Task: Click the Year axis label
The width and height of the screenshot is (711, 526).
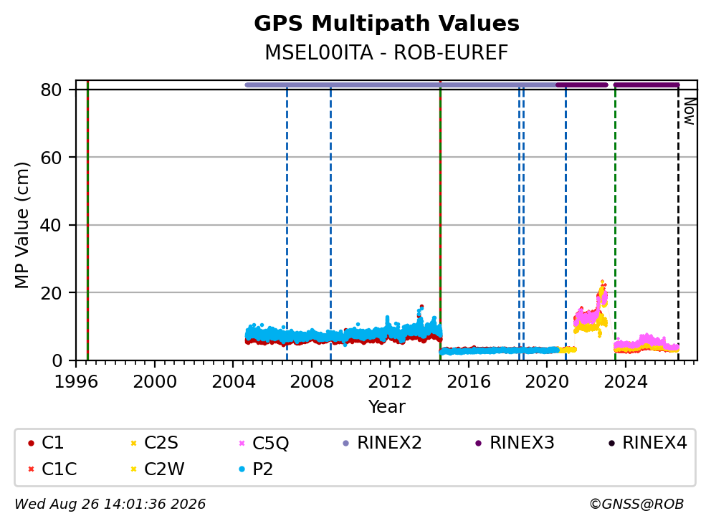Action: (386, 407)
